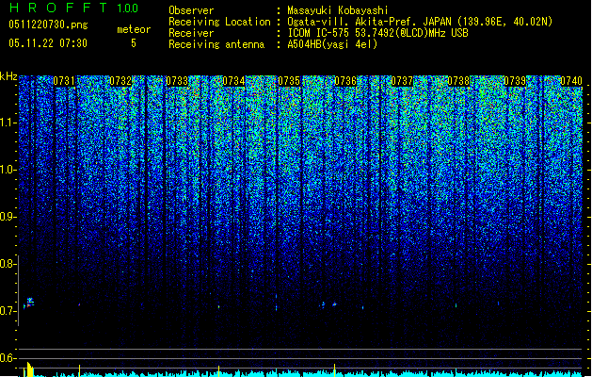Screen dimensions: 592x377
Task: Click the Receiver field label
Action: click(191, 33)
